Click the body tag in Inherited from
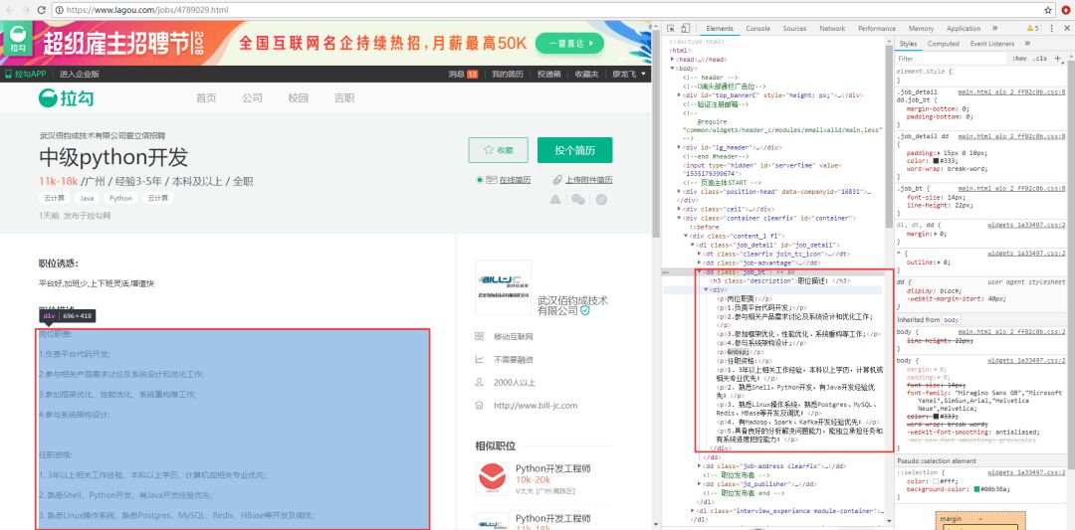This screenshot has width=1075, height=530. click(951, 320)
